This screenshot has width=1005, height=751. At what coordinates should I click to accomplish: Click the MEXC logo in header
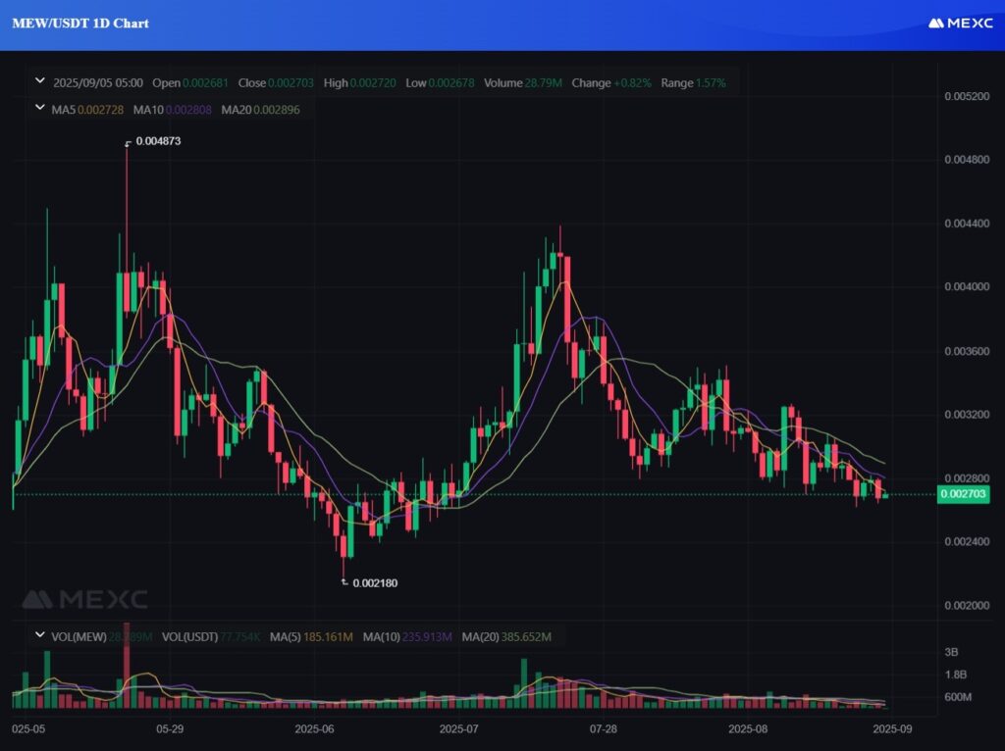click(x=961, y=24)
